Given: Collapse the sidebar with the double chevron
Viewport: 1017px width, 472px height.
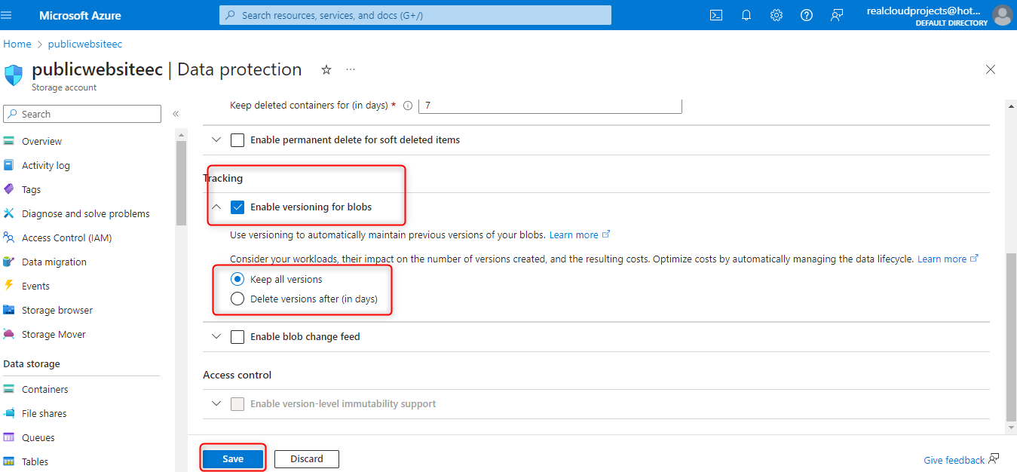Looking at the screenshot, I should [x=176, y=114].
